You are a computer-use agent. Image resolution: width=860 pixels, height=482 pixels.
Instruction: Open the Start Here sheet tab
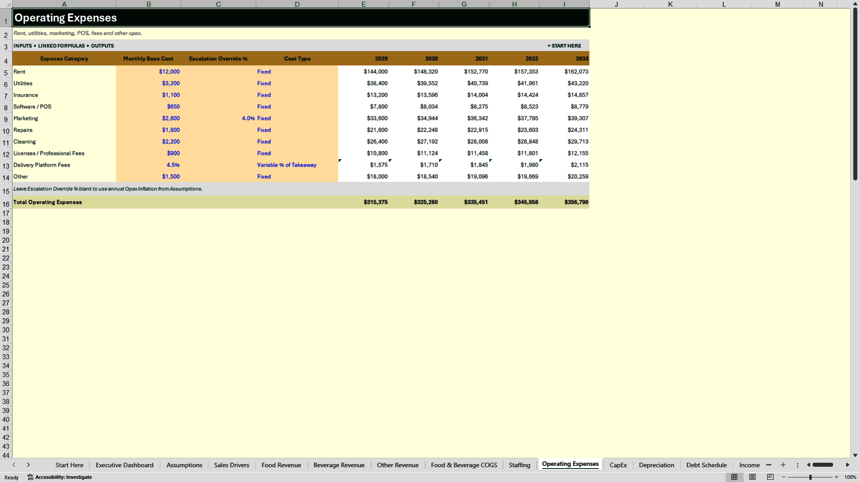69,465
